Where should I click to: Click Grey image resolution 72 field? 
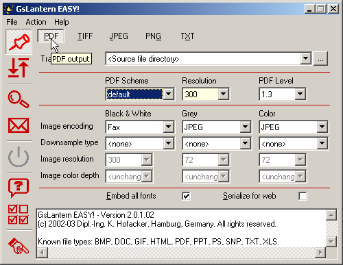[x=206, y=160]
